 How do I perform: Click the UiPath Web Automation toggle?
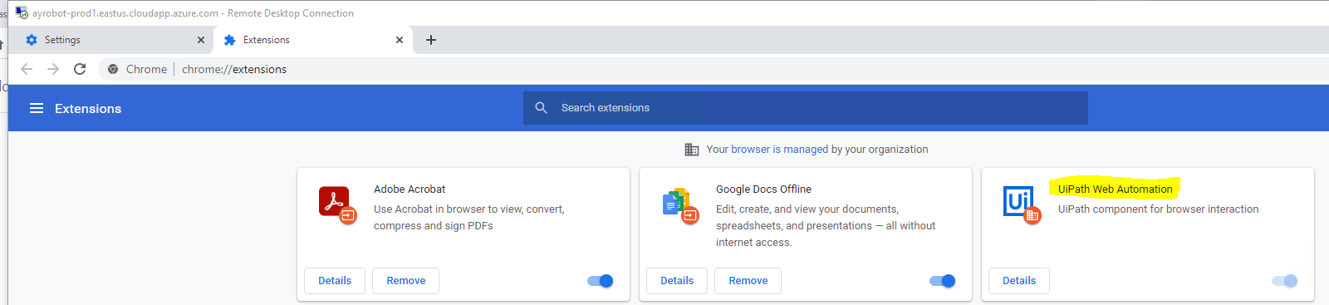(x=1285, y=281)
